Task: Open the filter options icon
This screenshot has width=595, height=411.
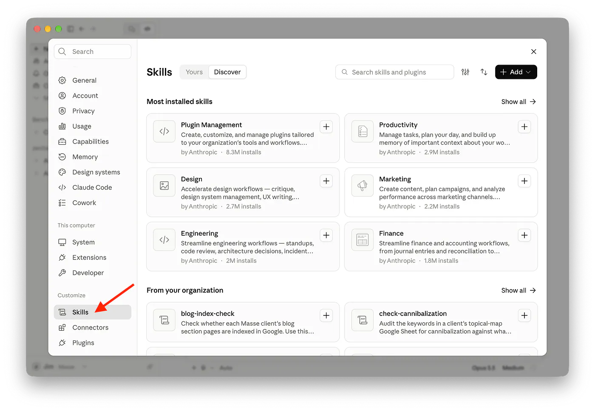Action: (465, 72)
